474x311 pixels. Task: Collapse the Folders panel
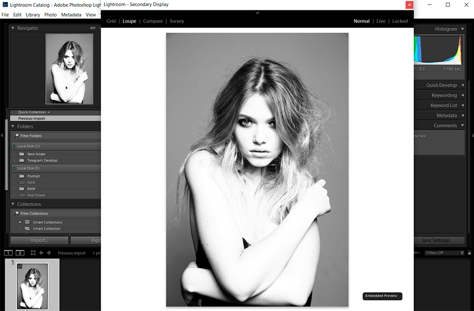coord(13,127)
